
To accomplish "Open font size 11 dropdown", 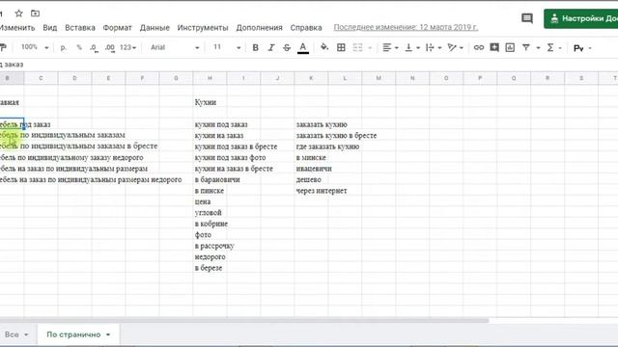I will point(227,47).
